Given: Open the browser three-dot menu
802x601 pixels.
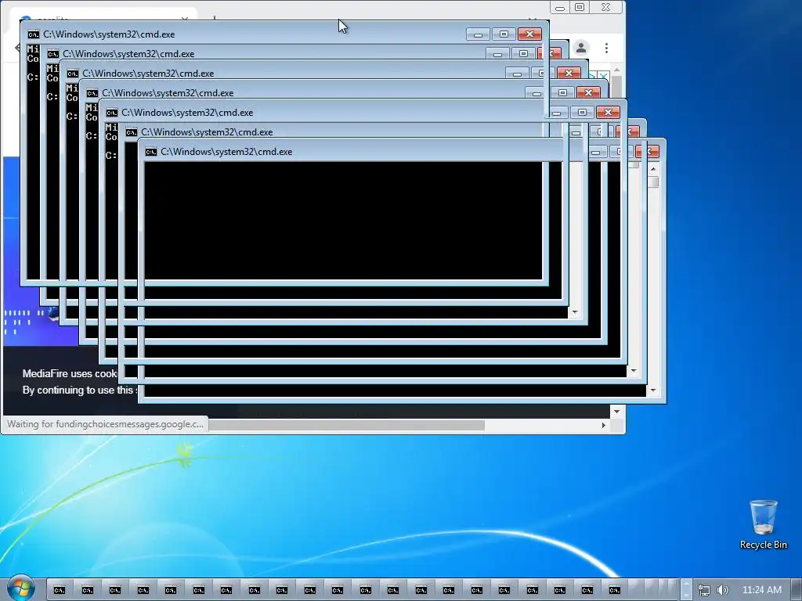Looking at the screenshot, I should tap(606, 48).
